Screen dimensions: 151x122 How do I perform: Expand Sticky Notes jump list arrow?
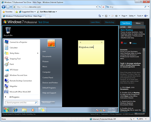coord(38,53)
